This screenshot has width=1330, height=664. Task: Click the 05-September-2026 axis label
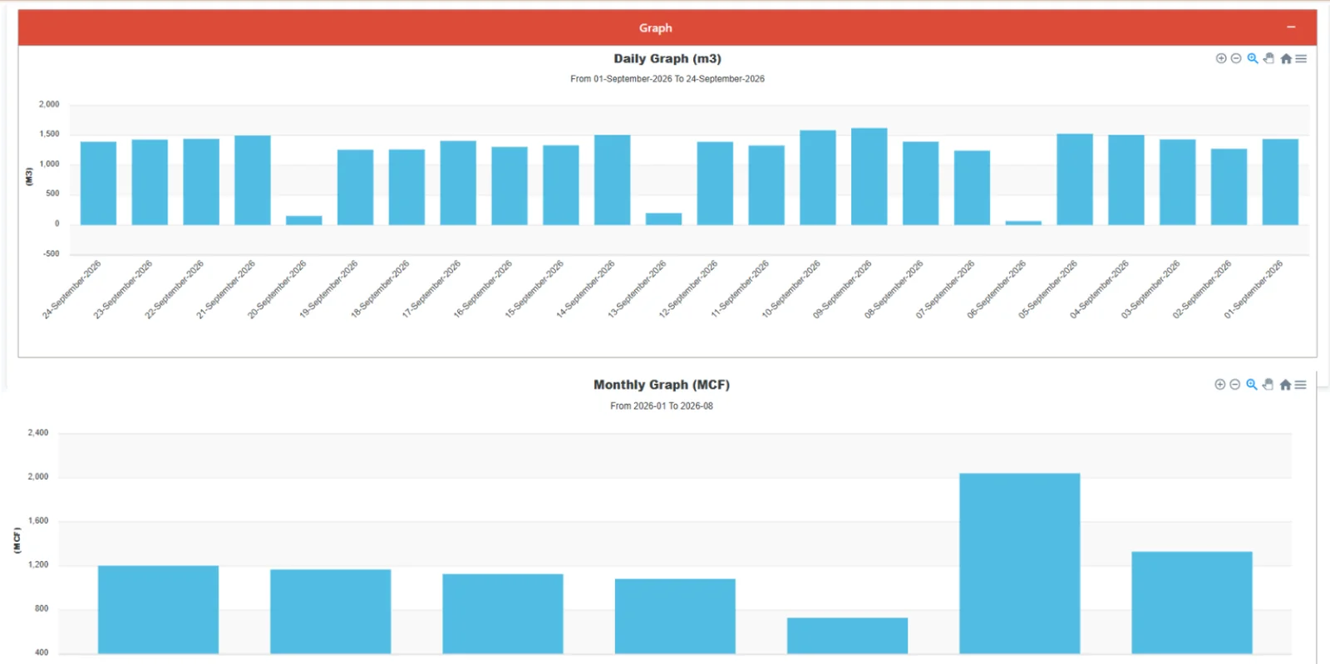[1048, 289]
